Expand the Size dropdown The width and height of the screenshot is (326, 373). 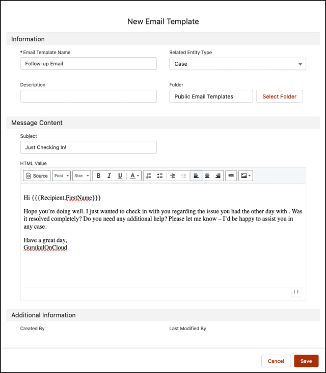tap(81, 176)
